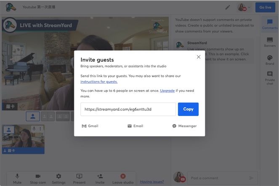Viewport: 279px width, 186px height.
Task: Send the comment with arrow icon
Action: tap(251, 178)
